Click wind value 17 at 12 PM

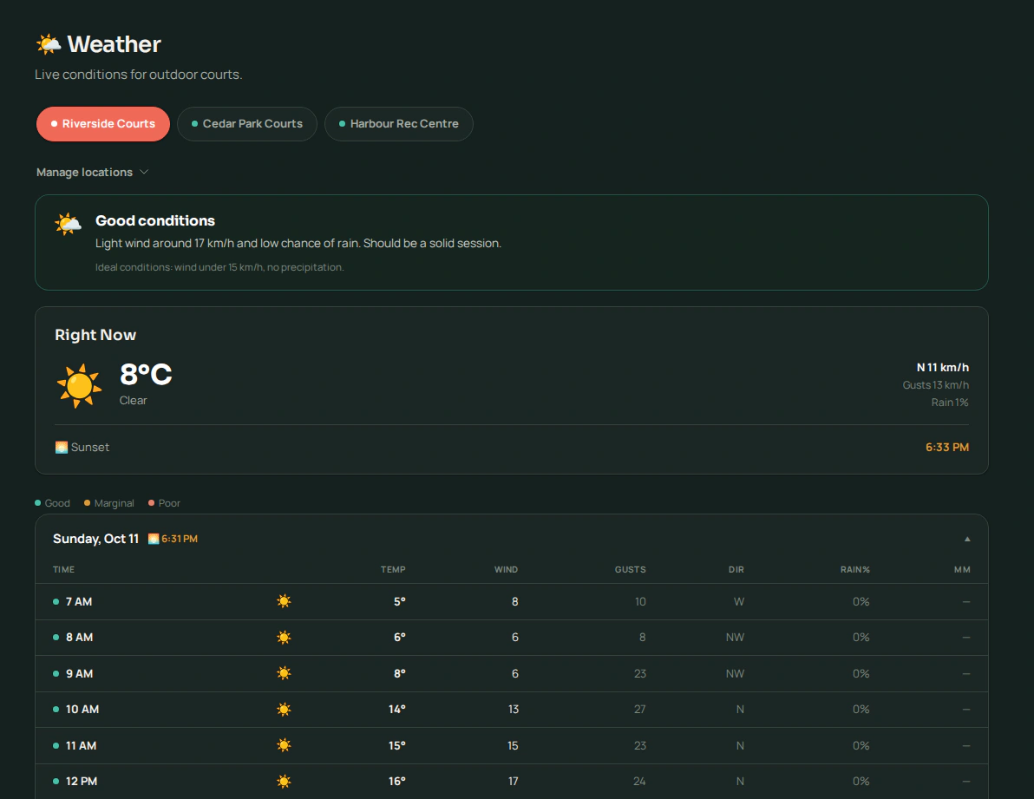click(x=513, y=781)
